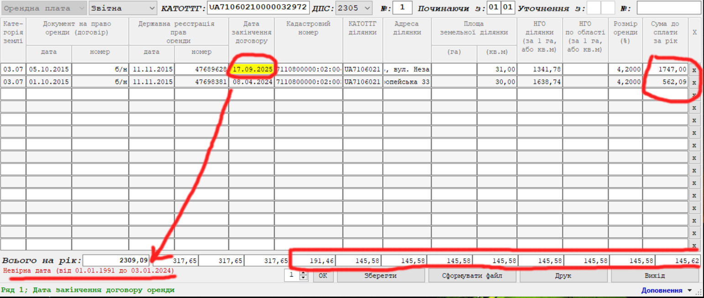Select the yellow highlighted date cell 17.09.2025
The height and width of the screenshot is (298, 704).
252,69
